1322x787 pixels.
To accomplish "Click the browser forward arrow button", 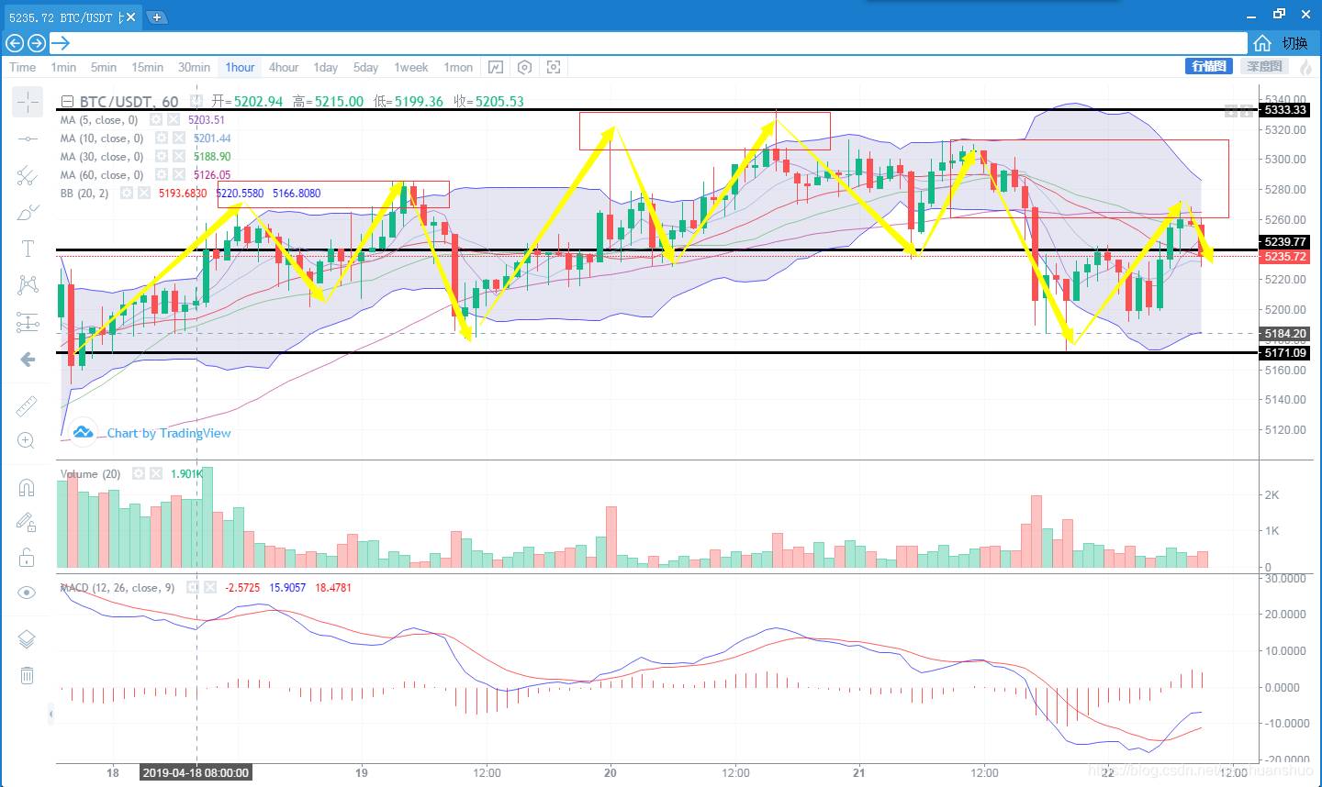I will [37, 43].
